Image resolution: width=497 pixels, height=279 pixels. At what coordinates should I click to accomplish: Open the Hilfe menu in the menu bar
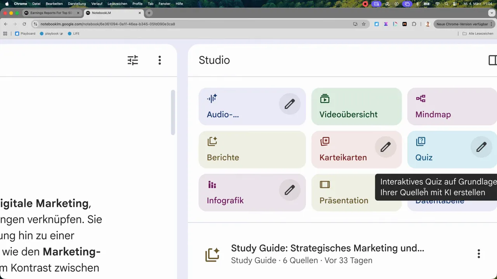(x=179, y=3)
